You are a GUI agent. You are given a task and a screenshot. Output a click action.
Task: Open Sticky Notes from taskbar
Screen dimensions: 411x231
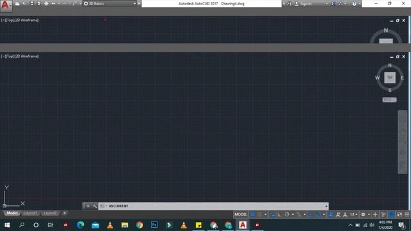tap(198, 225)
